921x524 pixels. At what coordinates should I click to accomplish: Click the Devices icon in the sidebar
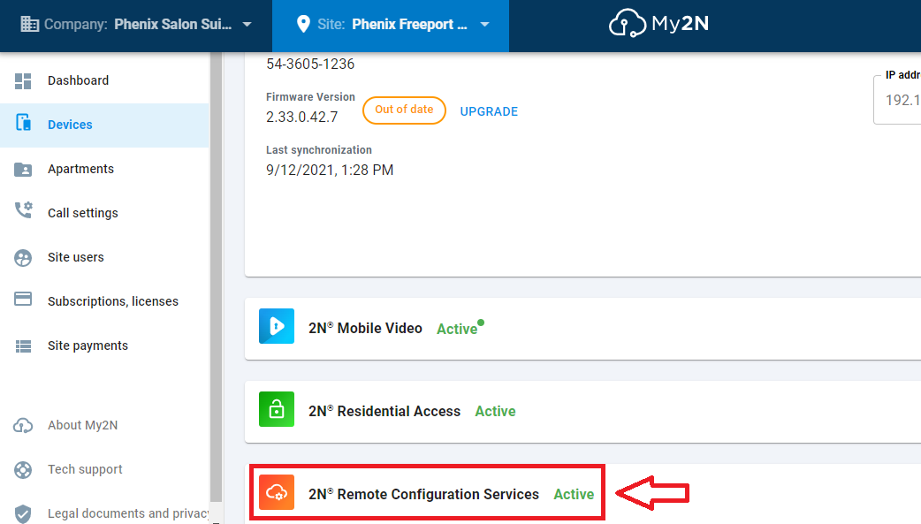point(23,122)
